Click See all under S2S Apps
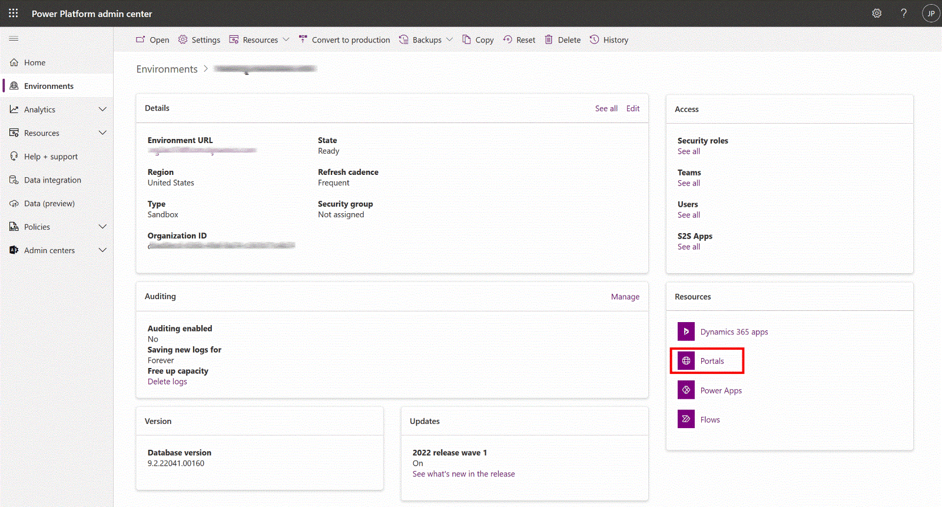The width and height of the screenshot is (942, 507). 689,247
